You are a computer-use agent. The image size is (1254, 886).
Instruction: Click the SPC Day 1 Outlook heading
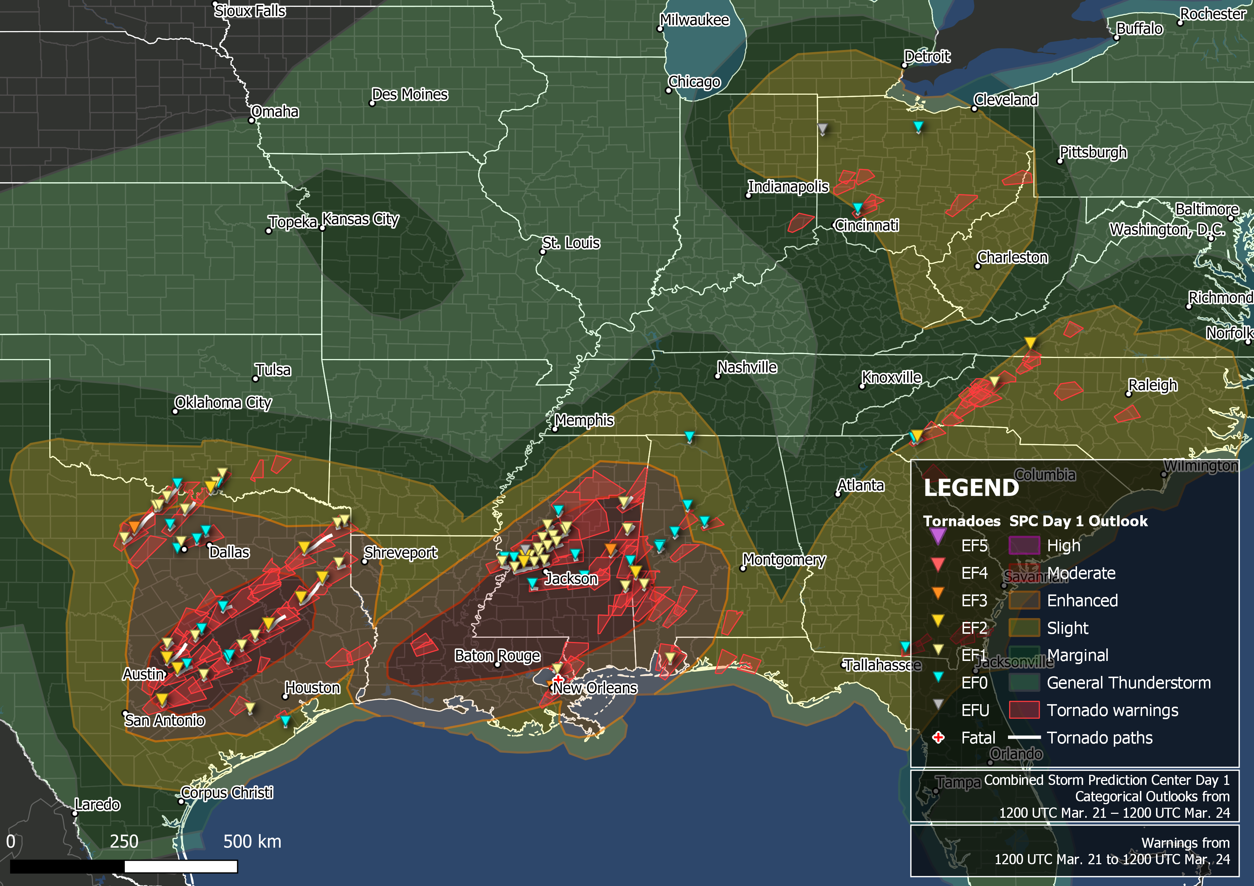pos(1078,521)
